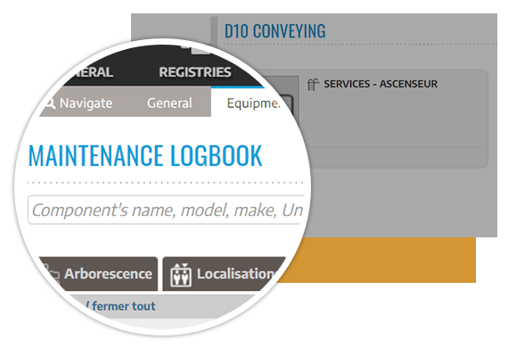Viewport: 508px width, 348px height.
Task: Click the magnifier icon beside Navigate
Action: 50,104
